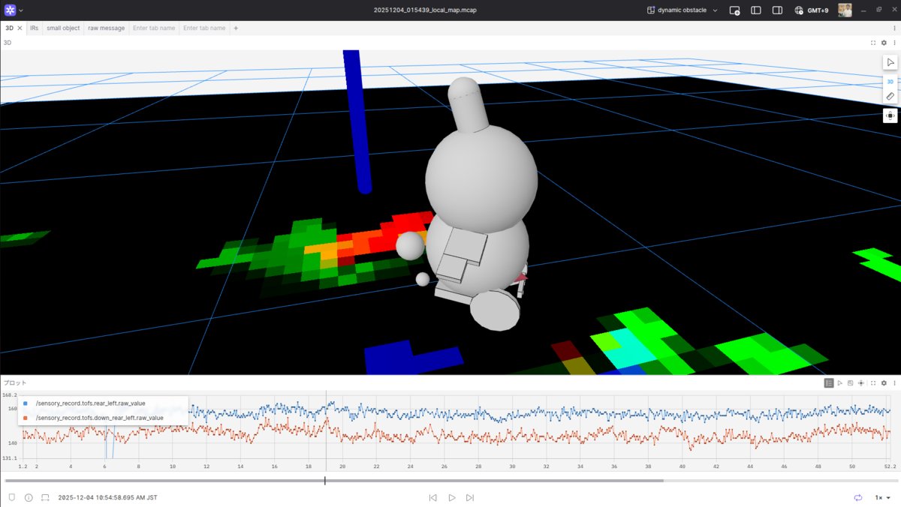Image resolution: width=901 pixels, height=507 pixels.
Task: Toggle the plot legend visibility icon
Action: tap(829, 382)
